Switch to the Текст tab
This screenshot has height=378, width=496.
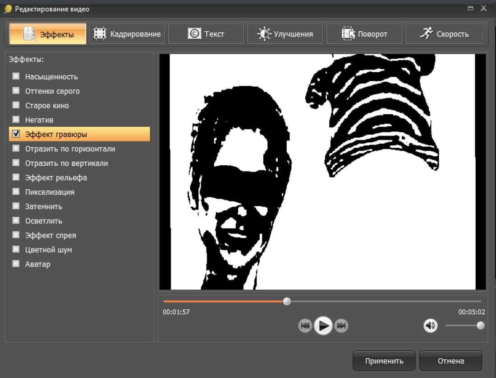pos(206,34)
